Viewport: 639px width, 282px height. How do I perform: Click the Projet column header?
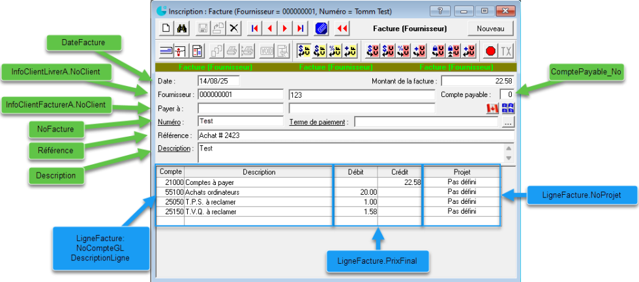[x=462, y=172]
